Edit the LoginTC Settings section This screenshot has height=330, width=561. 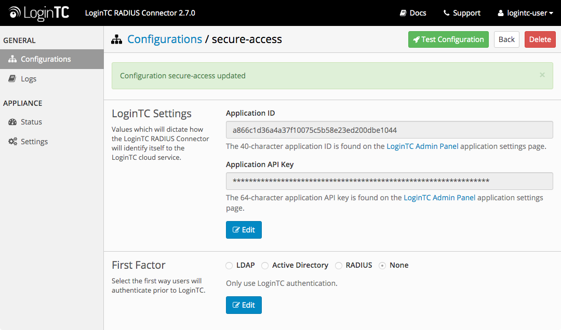click(244, 230)
